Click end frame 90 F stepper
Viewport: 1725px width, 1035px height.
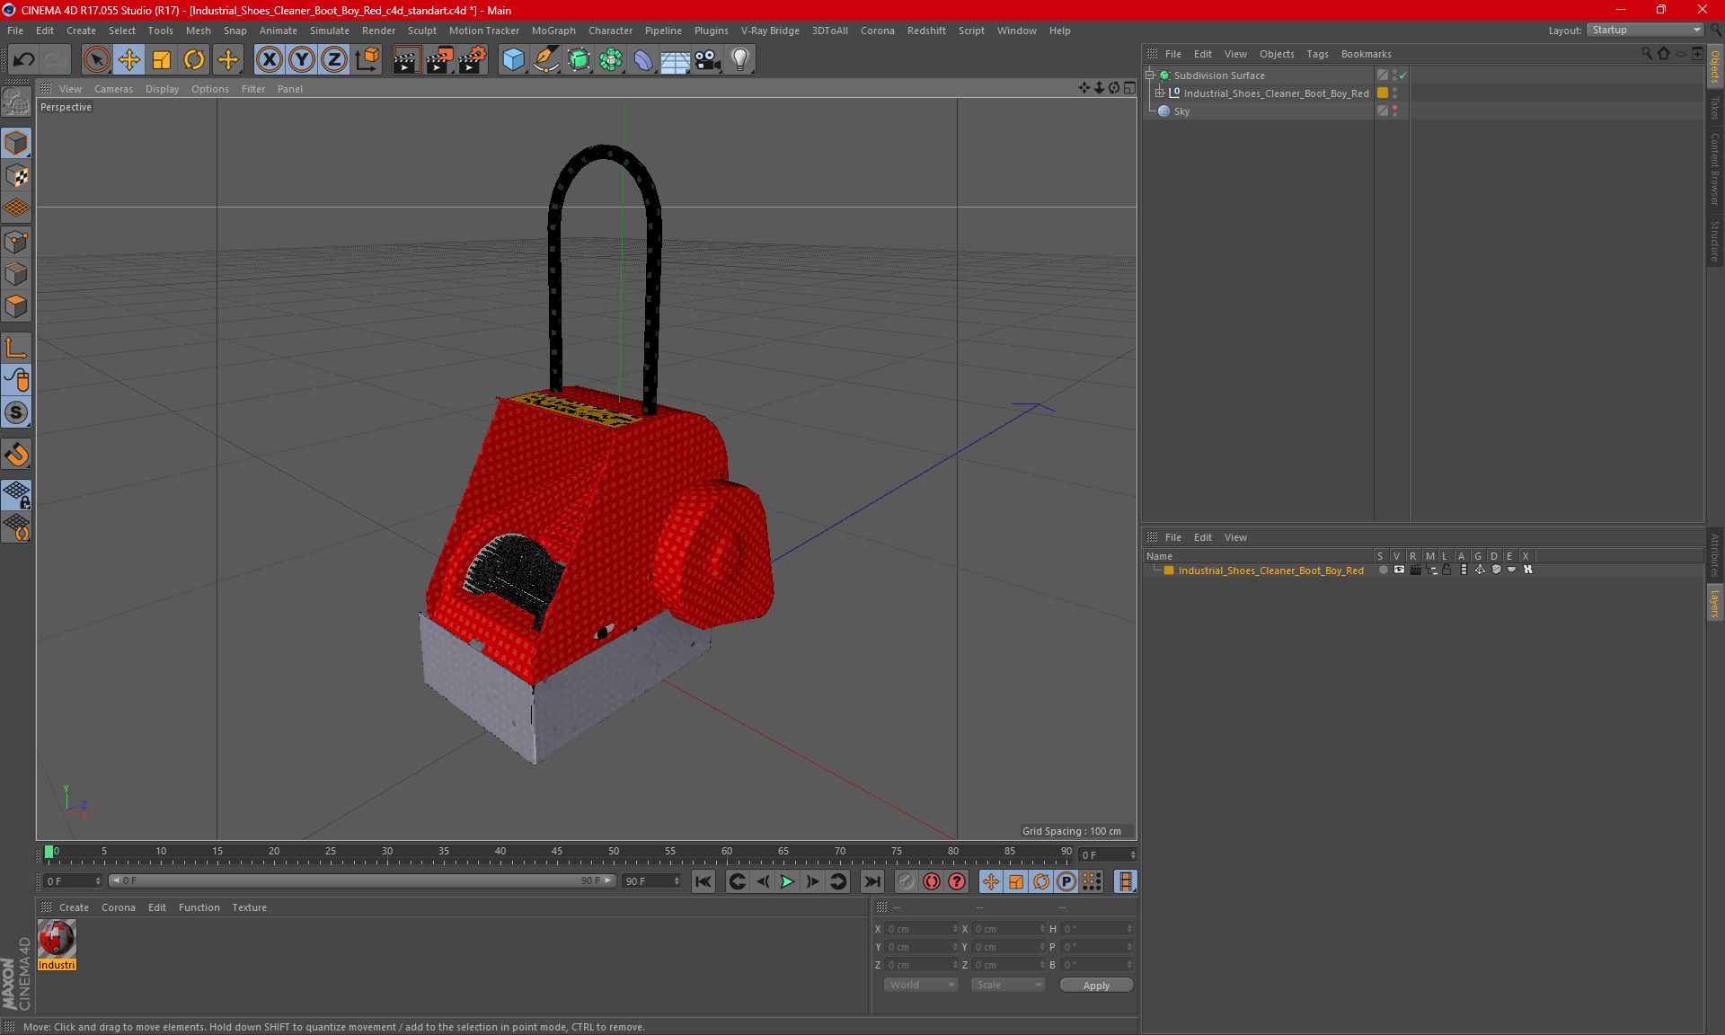click(x=677, y=881)
